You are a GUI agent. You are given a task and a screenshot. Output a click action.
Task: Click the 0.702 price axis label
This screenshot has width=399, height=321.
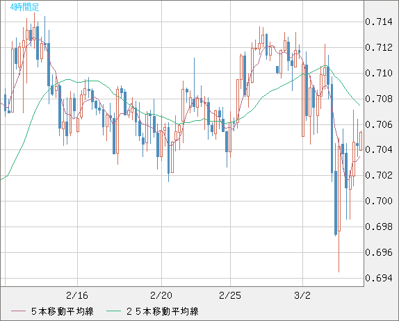pos(379,175)
